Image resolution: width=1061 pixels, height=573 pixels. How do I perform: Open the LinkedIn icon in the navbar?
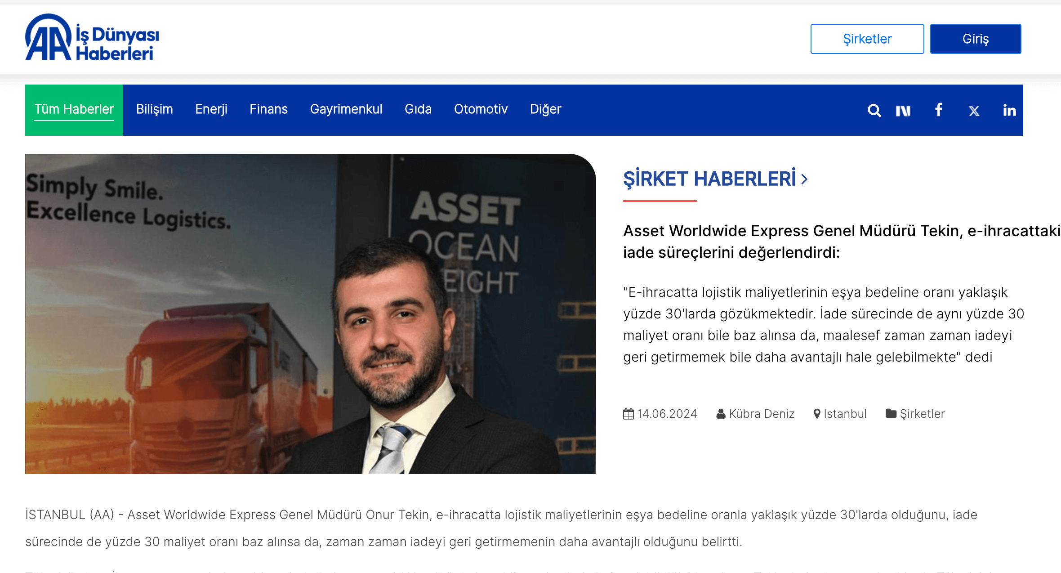[1009, 110]
